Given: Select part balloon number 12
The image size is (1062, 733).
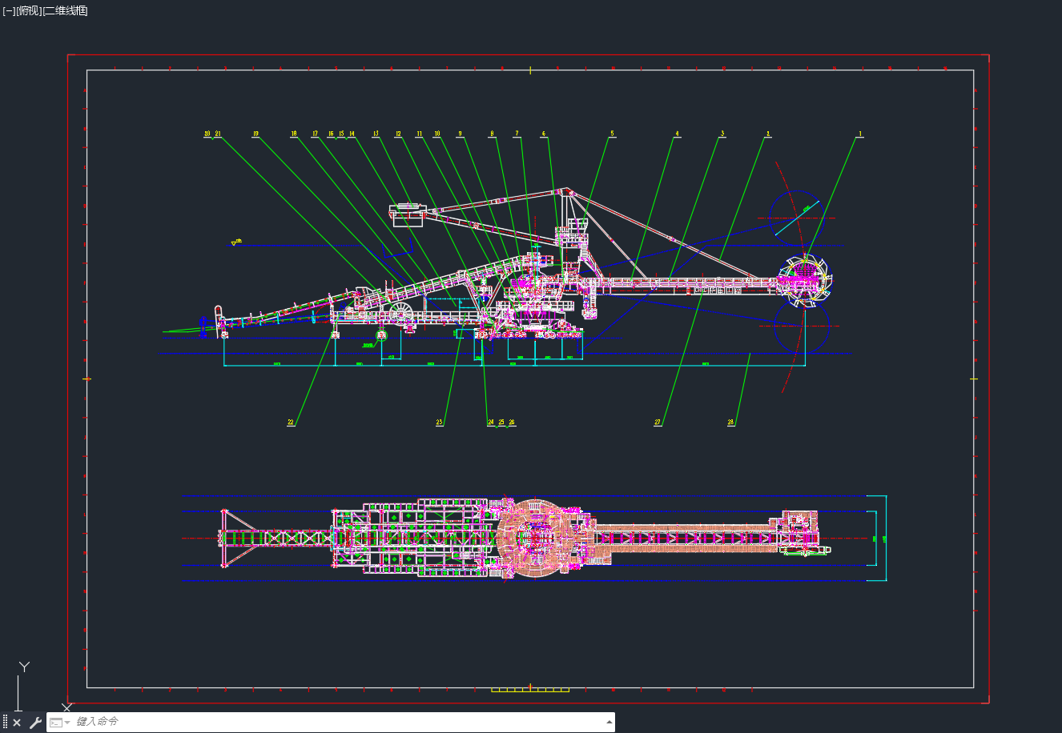Looking at the screenshot, I should (x=398, y=134).
